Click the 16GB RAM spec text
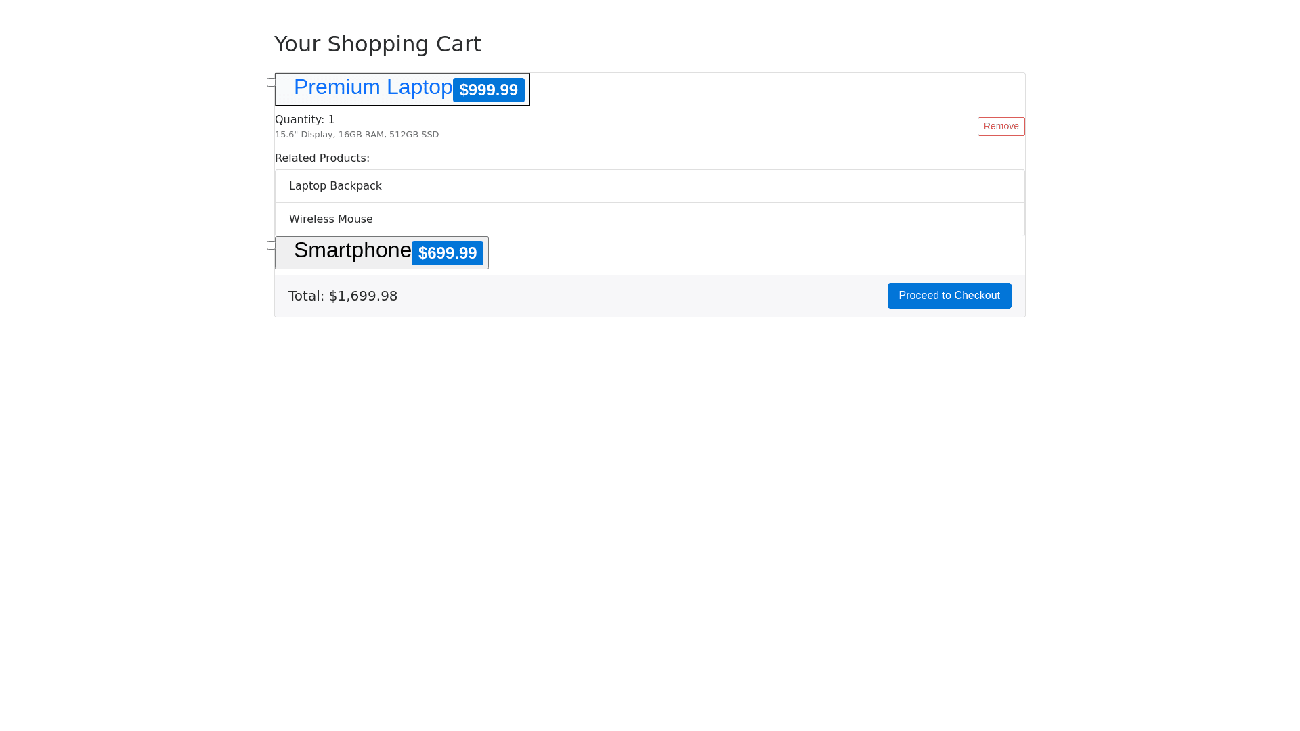This screenshot has height=731, width=1300. point(361,135)
